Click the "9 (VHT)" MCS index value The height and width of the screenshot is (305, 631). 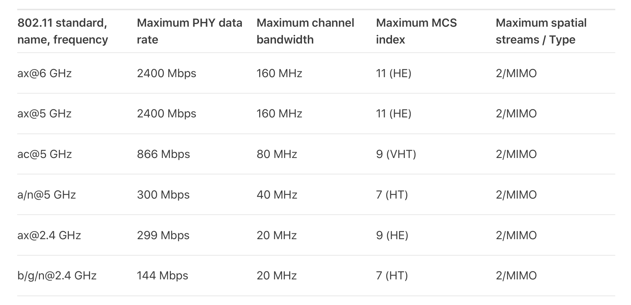[x=396, y=154]
